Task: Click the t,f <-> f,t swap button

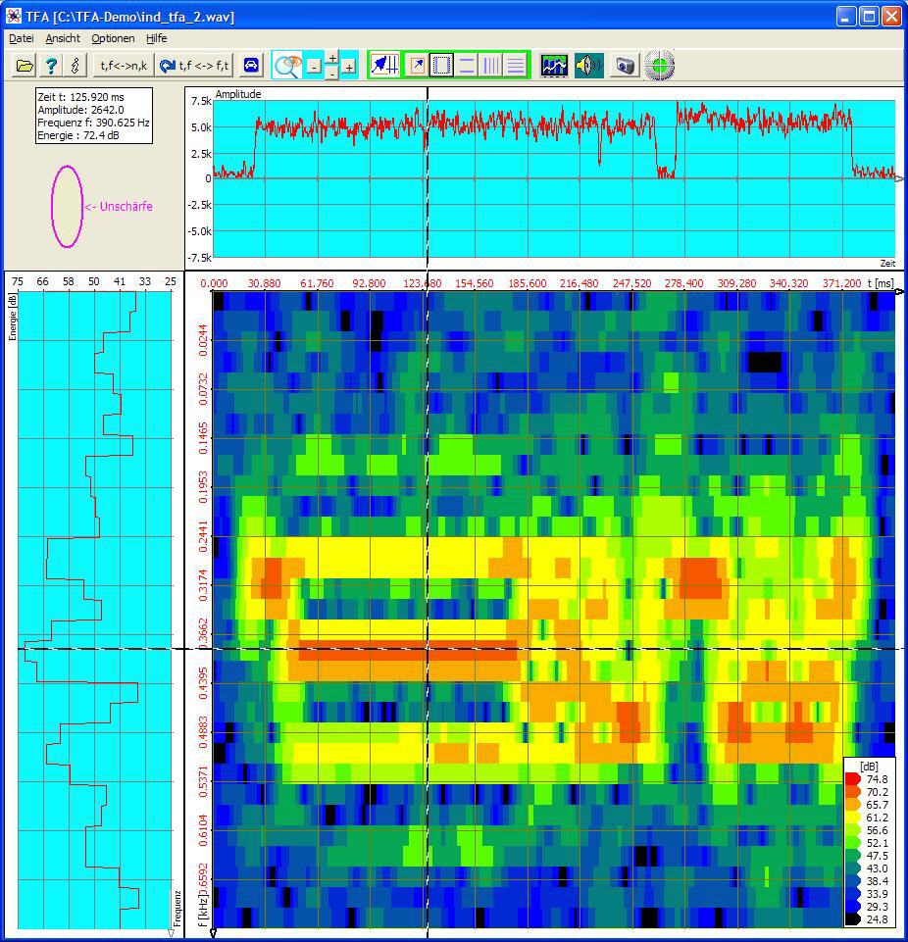Action: pos(195,66)
